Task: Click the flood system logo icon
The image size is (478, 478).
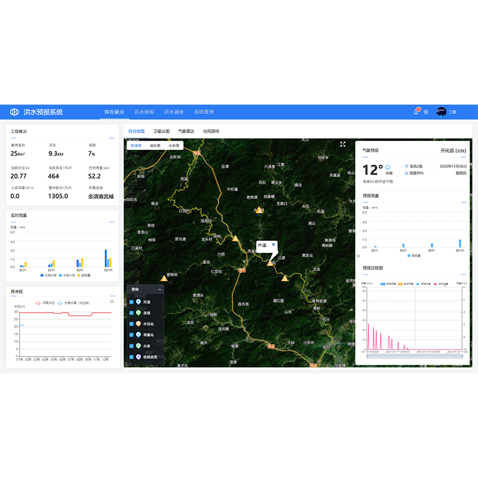Action: tap(14, 112)
